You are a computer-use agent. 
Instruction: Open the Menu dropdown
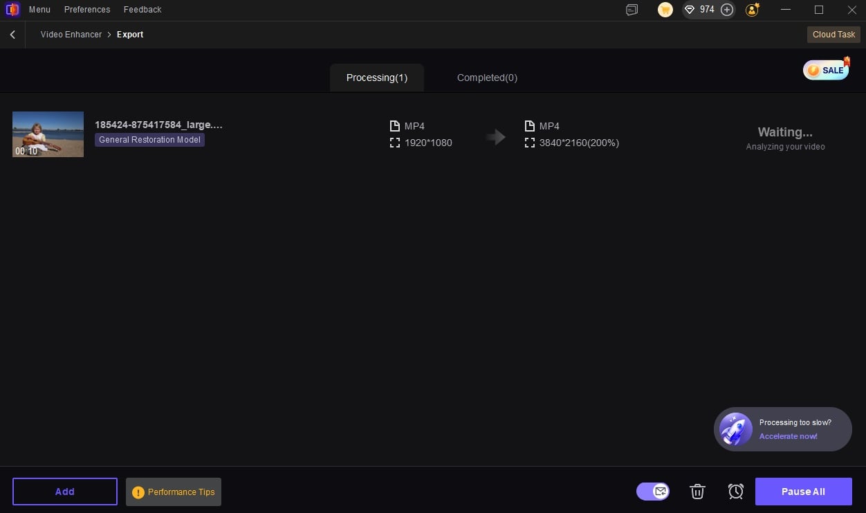pyautogui.click(x=39, y=10)
